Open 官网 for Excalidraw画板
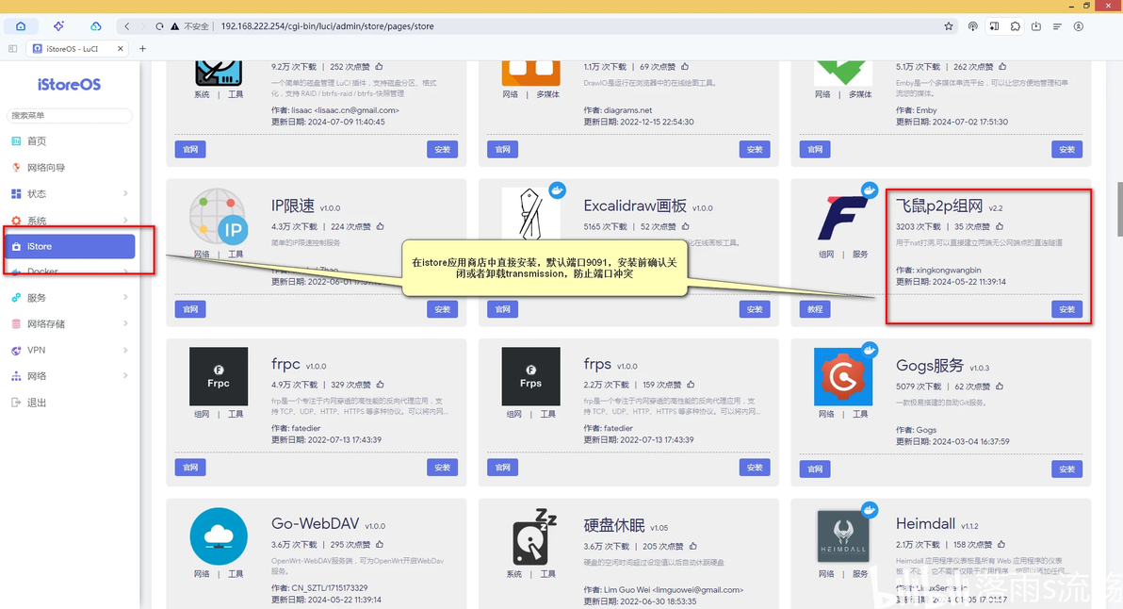Image resolution: width=1123 pixels, height=609 pixels. [x=503, y=309]
